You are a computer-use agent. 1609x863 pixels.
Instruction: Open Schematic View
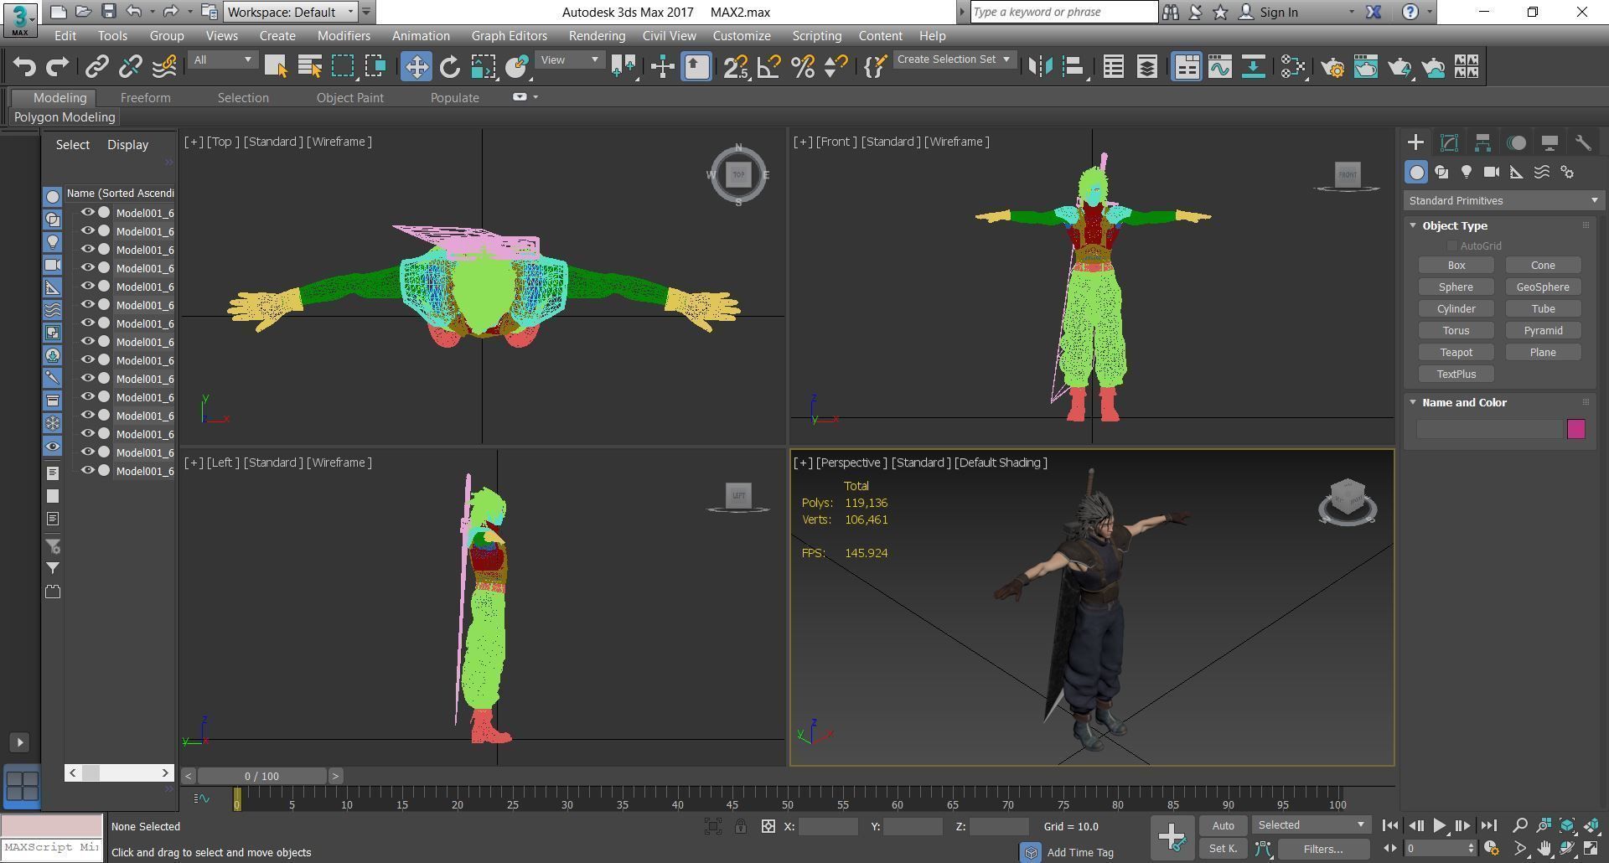[x=1254, y=67]
